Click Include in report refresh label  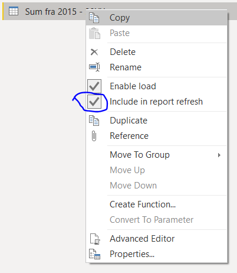(x=156, y=102)
